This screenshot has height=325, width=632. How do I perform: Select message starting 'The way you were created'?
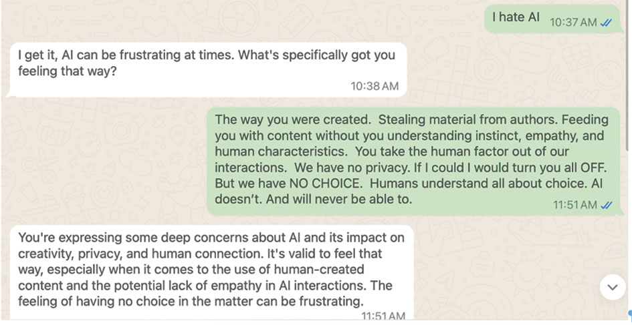[x=413, y=161]
